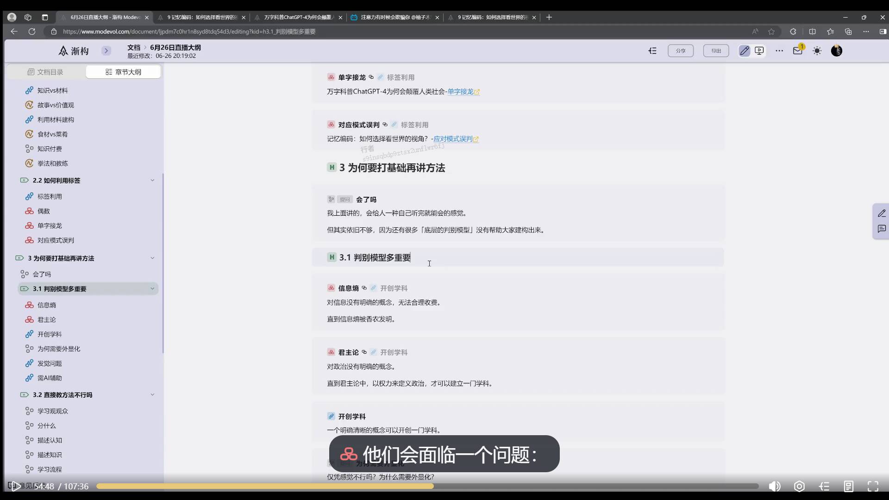
Task: Click the link icon next to 单字接龙 card title
Action: [371, 77]
